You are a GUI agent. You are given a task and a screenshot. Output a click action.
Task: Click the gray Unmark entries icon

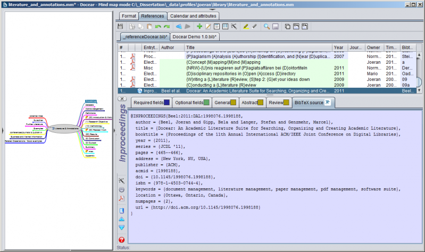coord(254,26)
